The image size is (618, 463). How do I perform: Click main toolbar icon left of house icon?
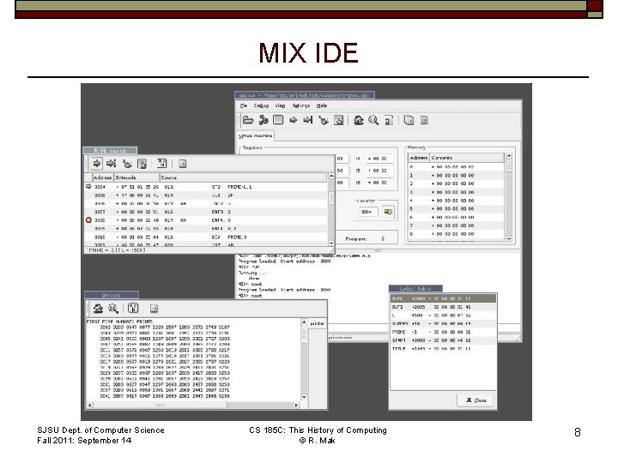[338, 120]
